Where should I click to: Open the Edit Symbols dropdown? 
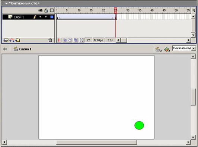[167, 49]
